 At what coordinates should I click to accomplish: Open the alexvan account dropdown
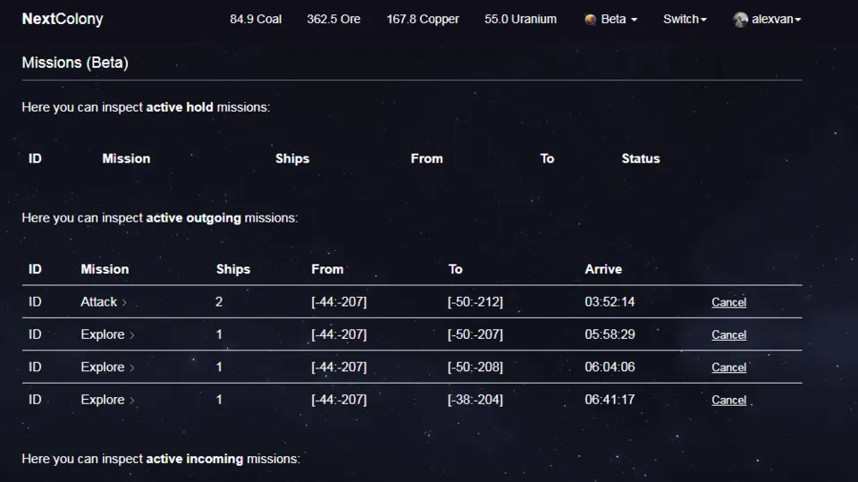click(774, 19)
